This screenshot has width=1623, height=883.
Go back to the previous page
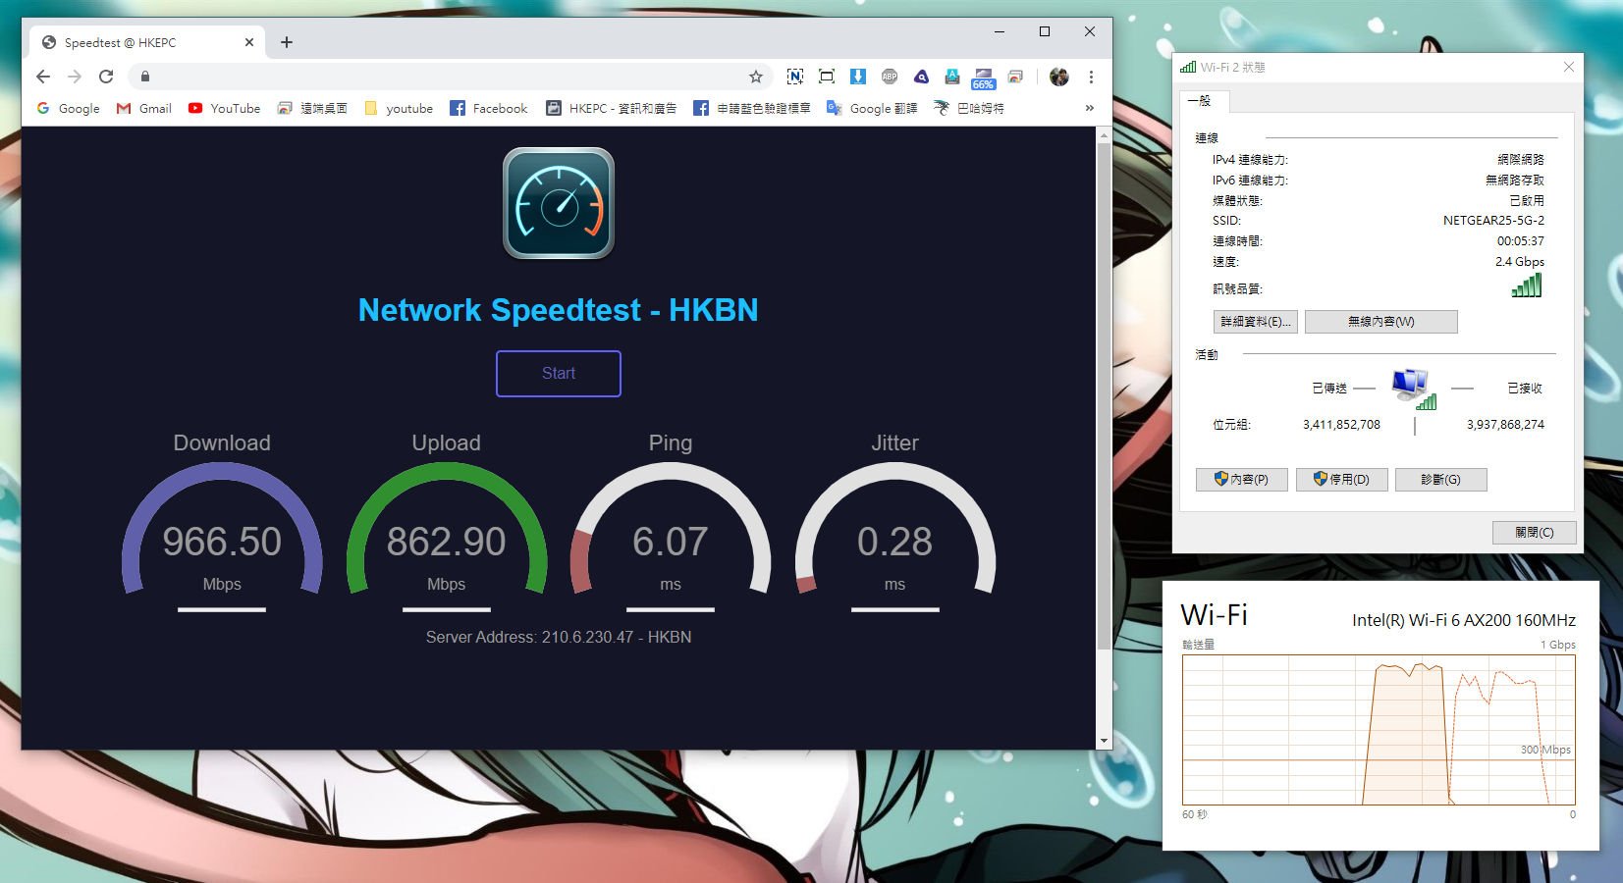(42, 77)
